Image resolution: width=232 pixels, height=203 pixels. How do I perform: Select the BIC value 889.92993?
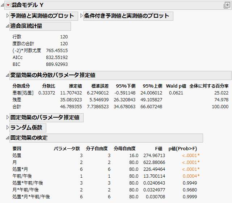[x=57, y=64]
